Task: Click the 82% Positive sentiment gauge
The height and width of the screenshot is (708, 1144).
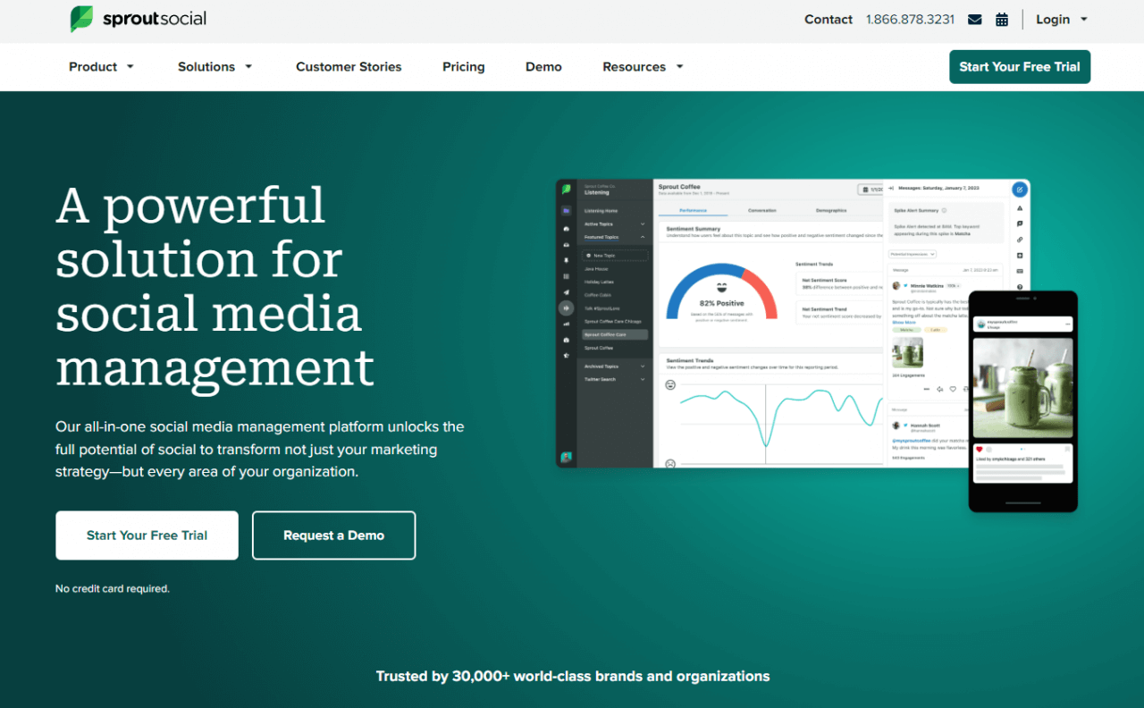Action: pyautogui.click(x=721, y=302)
